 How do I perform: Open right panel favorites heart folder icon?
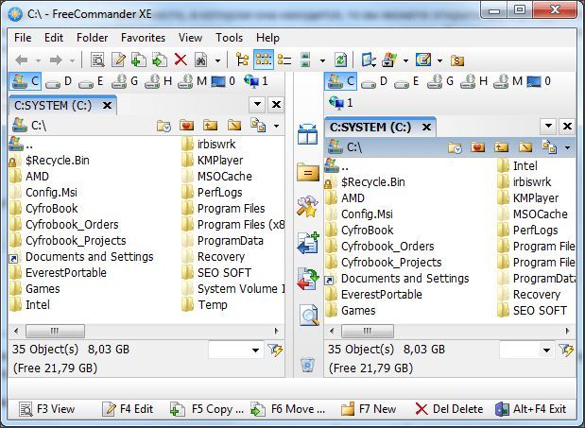pos(478,147)
